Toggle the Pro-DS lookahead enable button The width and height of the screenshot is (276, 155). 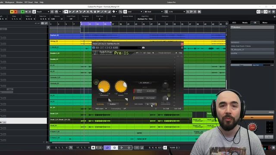pos(169,96)
